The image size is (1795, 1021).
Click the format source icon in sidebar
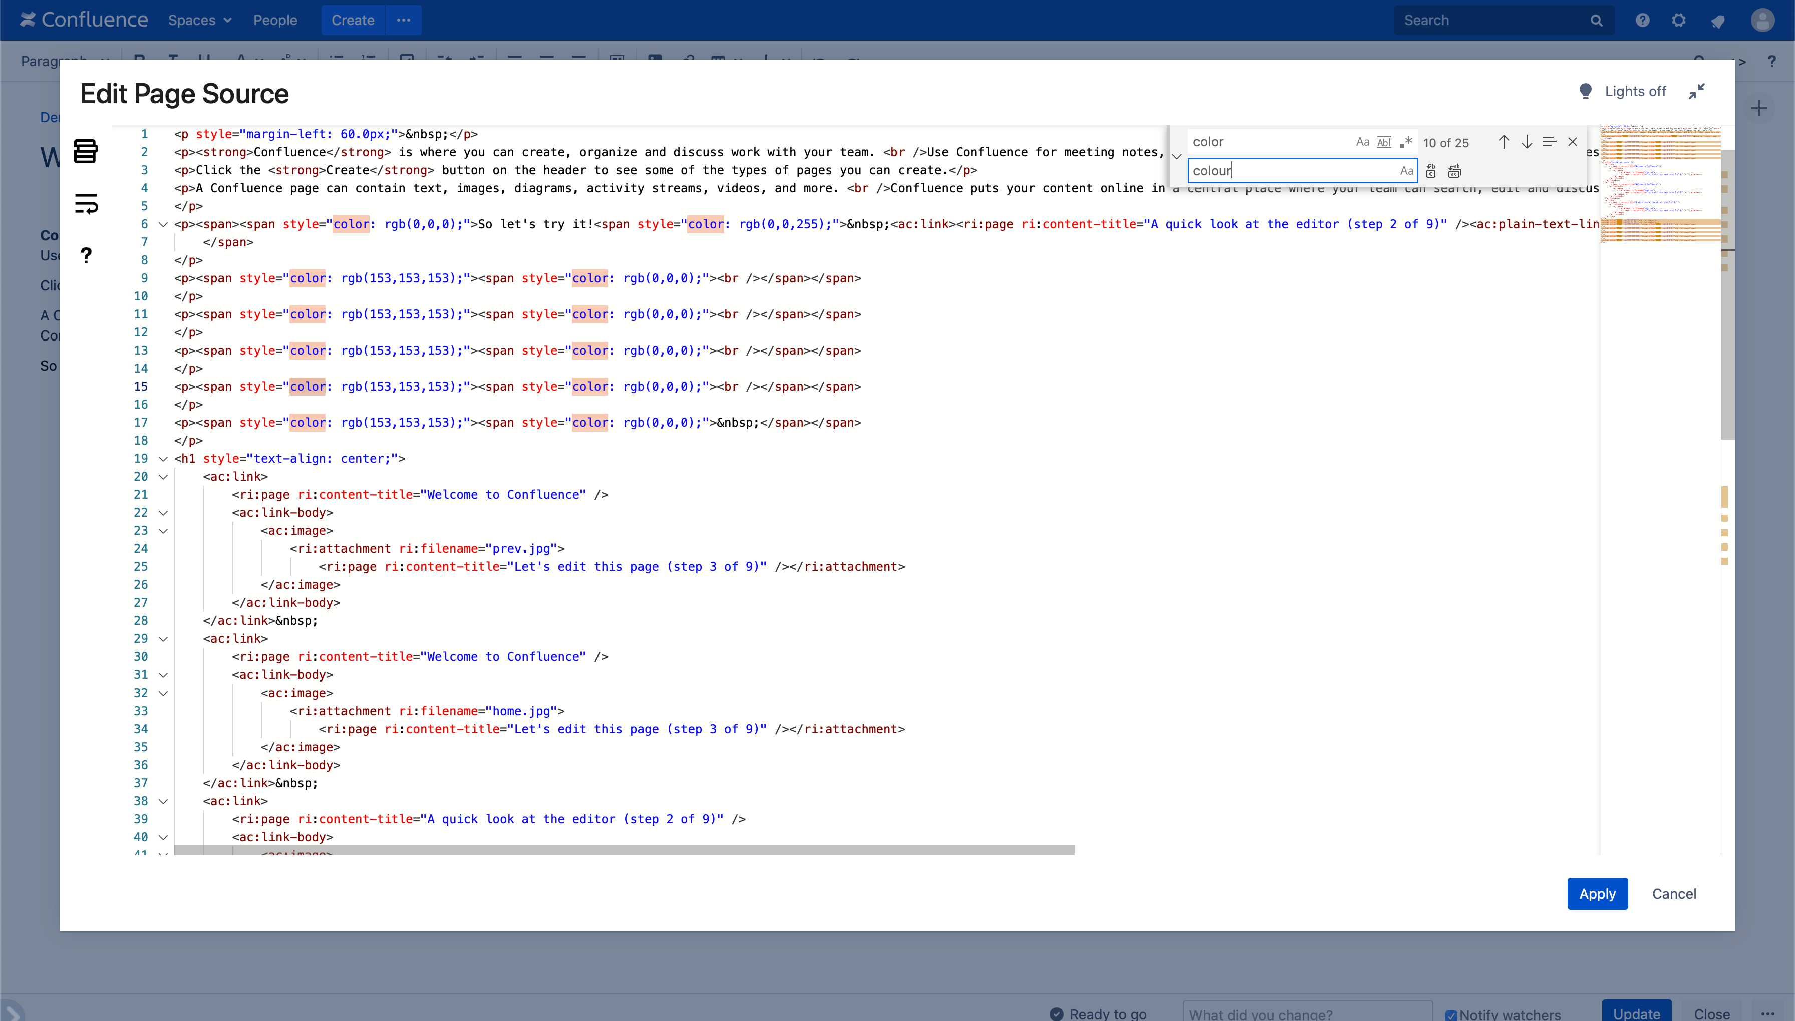(x=86, y=151)
